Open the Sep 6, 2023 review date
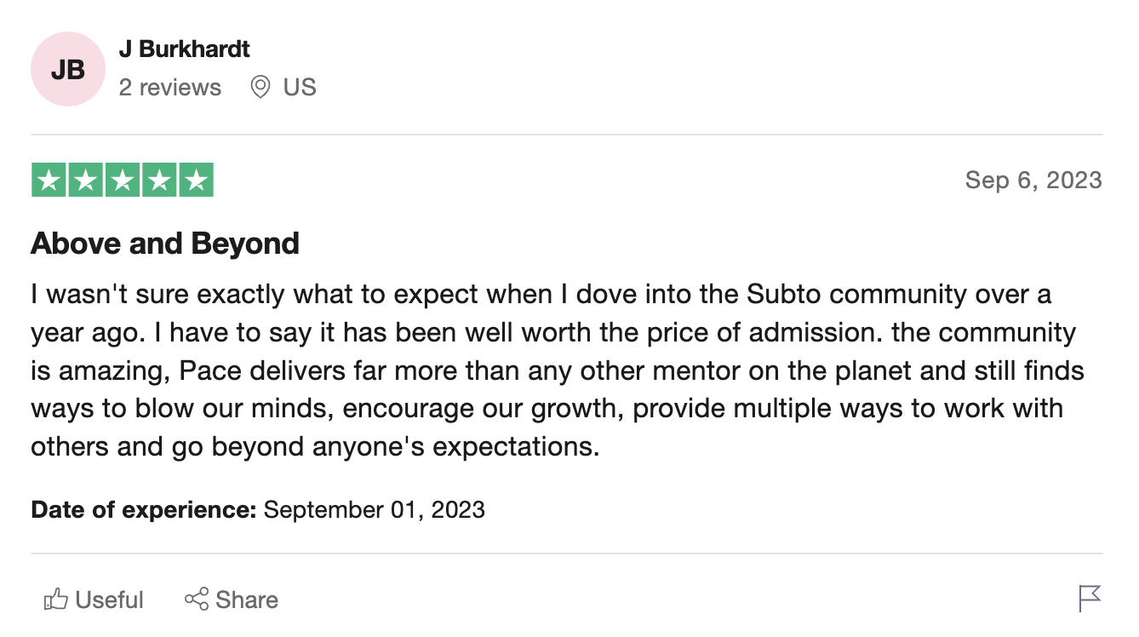This screenshot has height=637, width=1139. [1033, 180]
